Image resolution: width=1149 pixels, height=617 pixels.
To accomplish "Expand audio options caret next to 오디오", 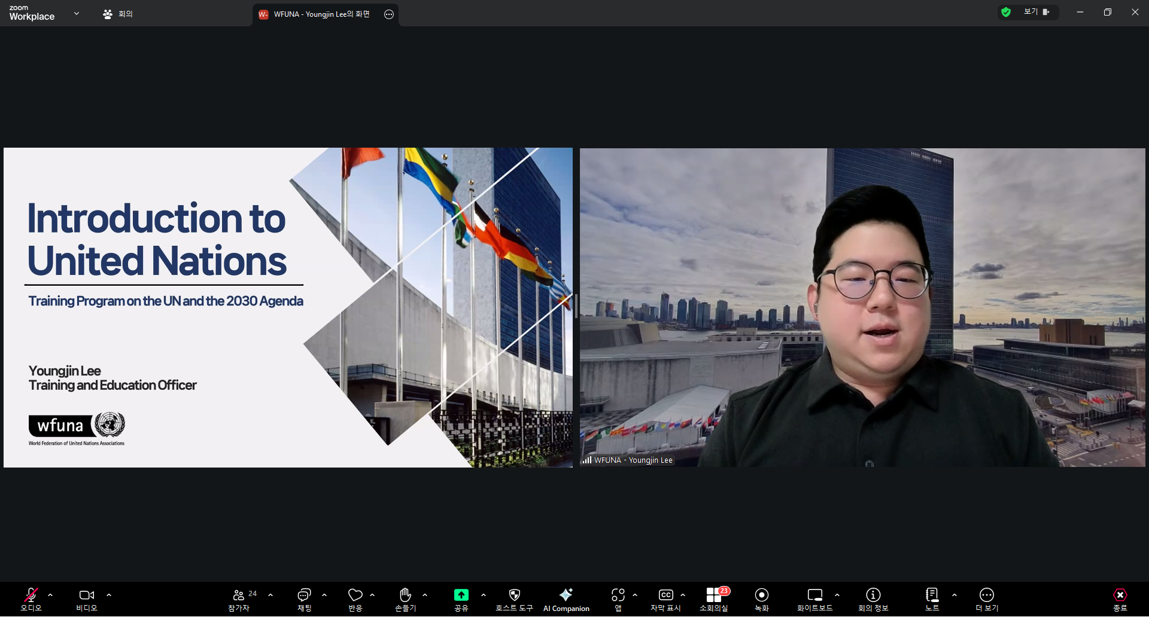I will click(x=50, y=595).
